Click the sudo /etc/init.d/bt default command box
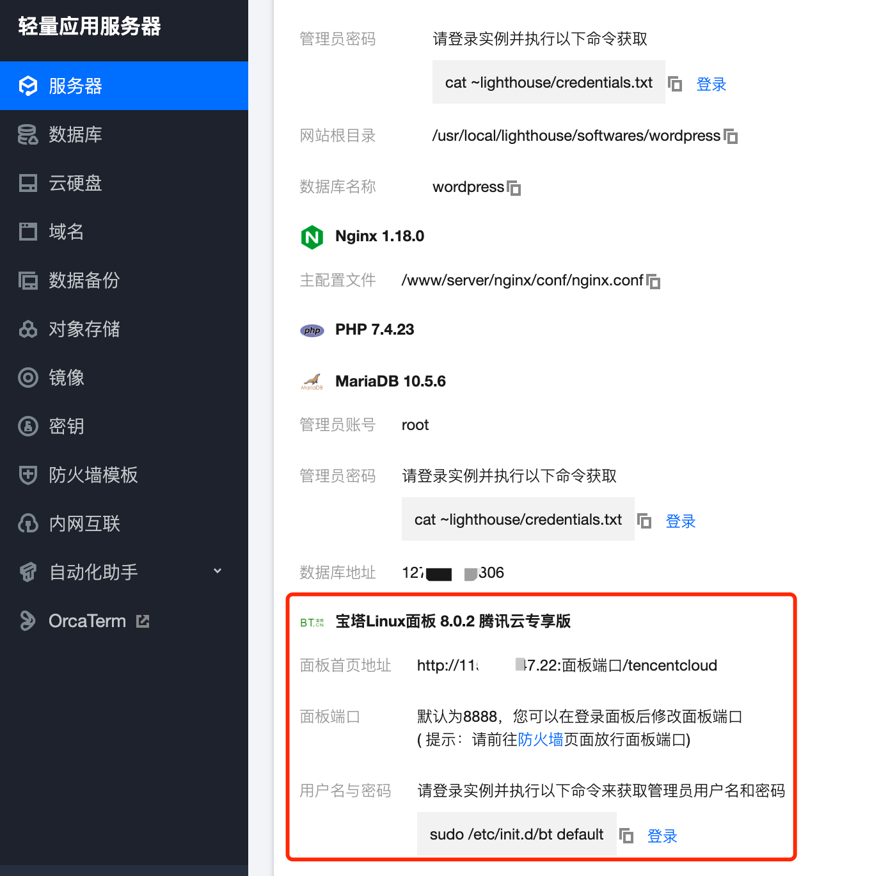888x876 pixels. pyautogui.click(x=517, y=834)
